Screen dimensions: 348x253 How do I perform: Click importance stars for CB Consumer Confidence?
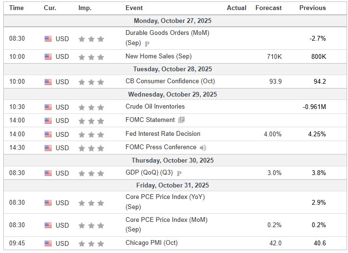click(x=91, y=82)
